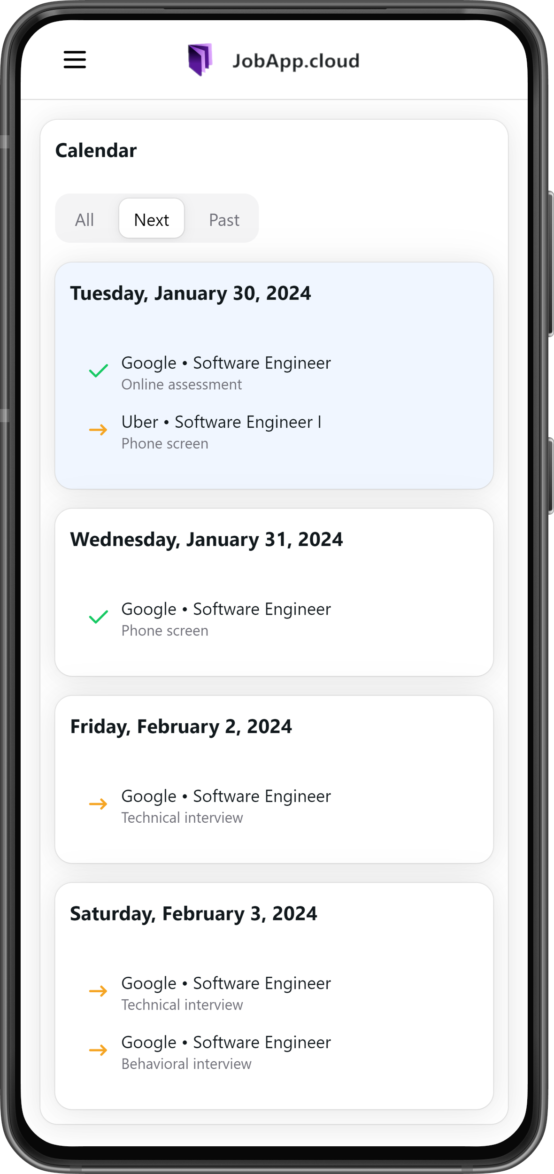Image resolution: width=554 pixels, height=1174 pixels.
Task: Click the Saturday, February 3 date heading
Action: pos(194,914)
